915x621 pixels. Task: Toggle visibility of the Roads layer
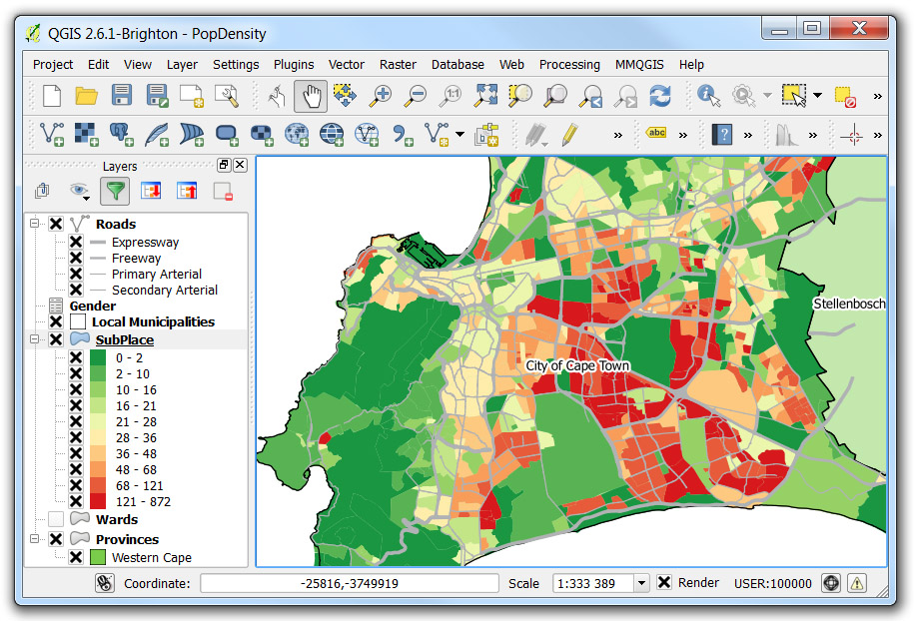pyautogui.click(x=56, y=224)
